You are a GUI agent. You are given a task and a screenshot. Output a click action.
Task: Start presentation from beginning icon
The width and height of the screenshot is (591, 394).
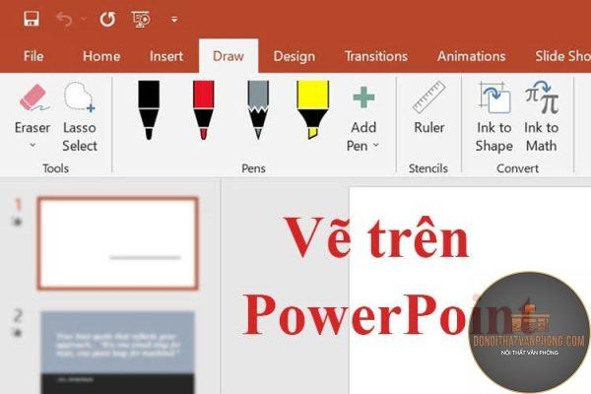click(141, 19)
